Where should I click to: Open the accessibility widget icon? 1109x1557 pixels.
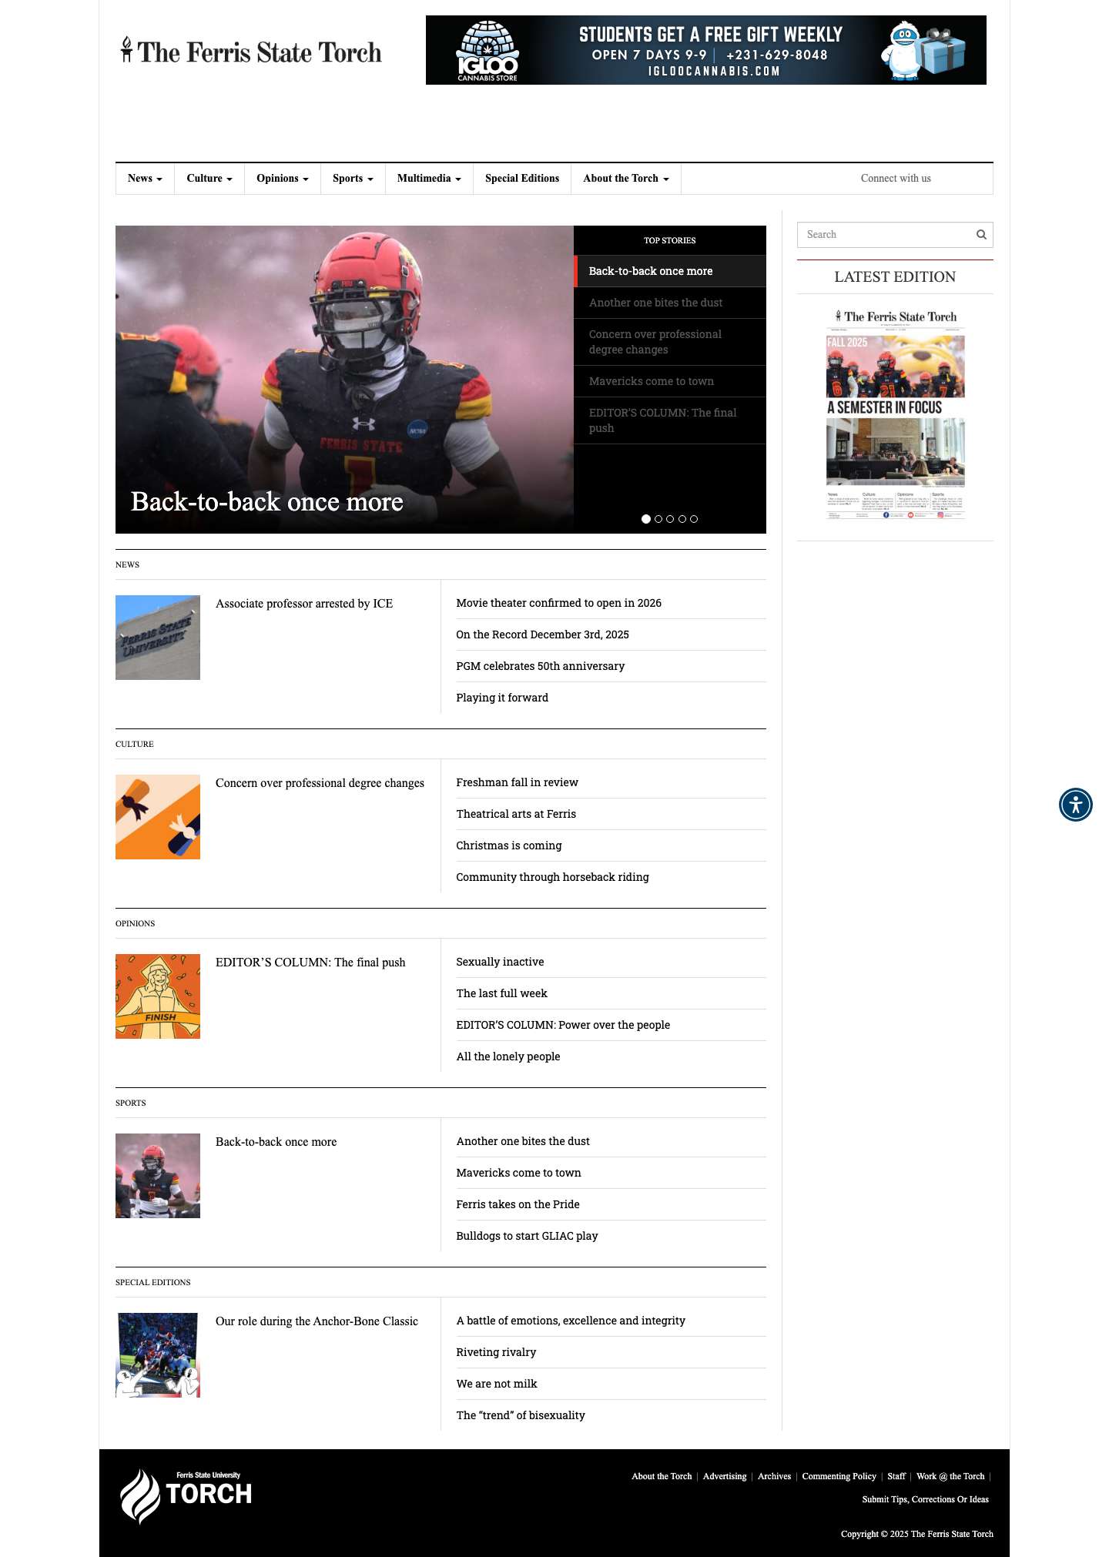pyautogui.click(x=1076, y=805)
